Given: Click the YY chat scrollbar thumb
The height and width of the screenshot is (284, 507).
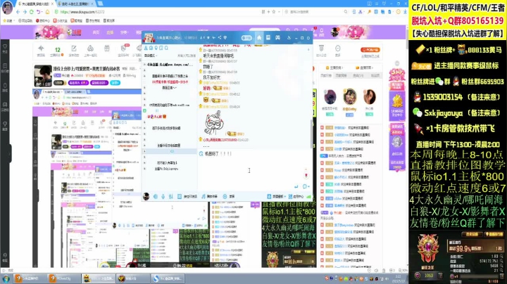Looking at the screenshot, I should point(311,134).
